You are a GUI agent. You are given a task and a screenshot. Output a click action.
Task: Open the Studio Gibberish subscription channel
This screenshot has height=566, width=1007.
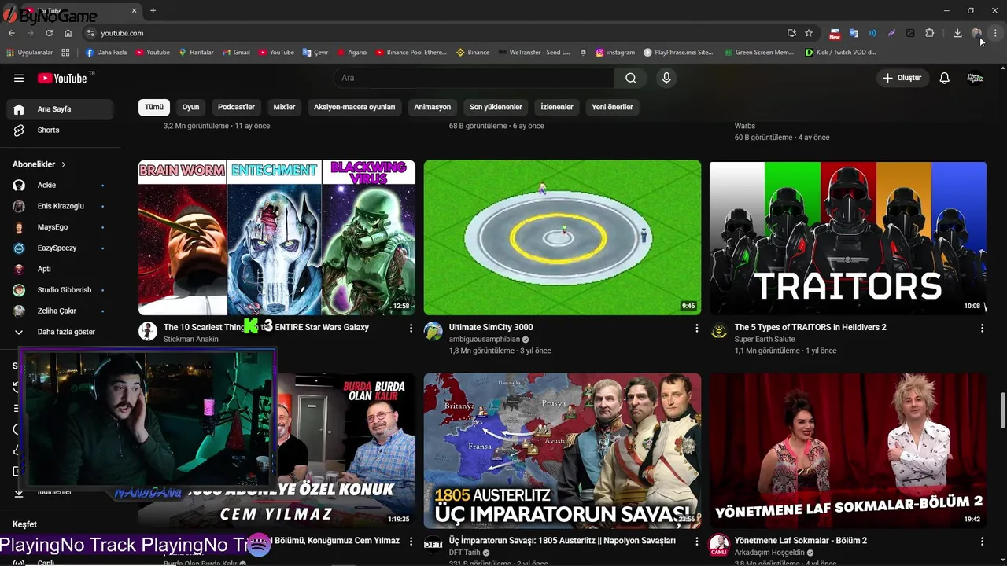click(x=61, y=290)
